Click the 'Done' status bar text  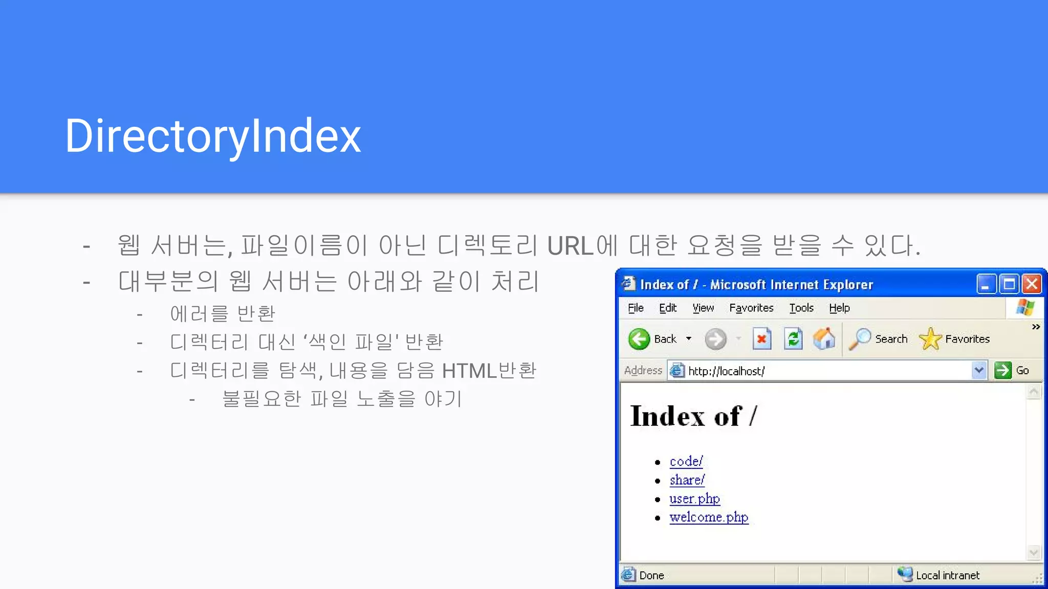(x=651, y=575)
